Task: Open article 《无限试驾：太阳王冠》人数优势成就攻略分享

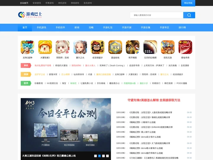Action: pyautogui.click(x=150, y=112)
